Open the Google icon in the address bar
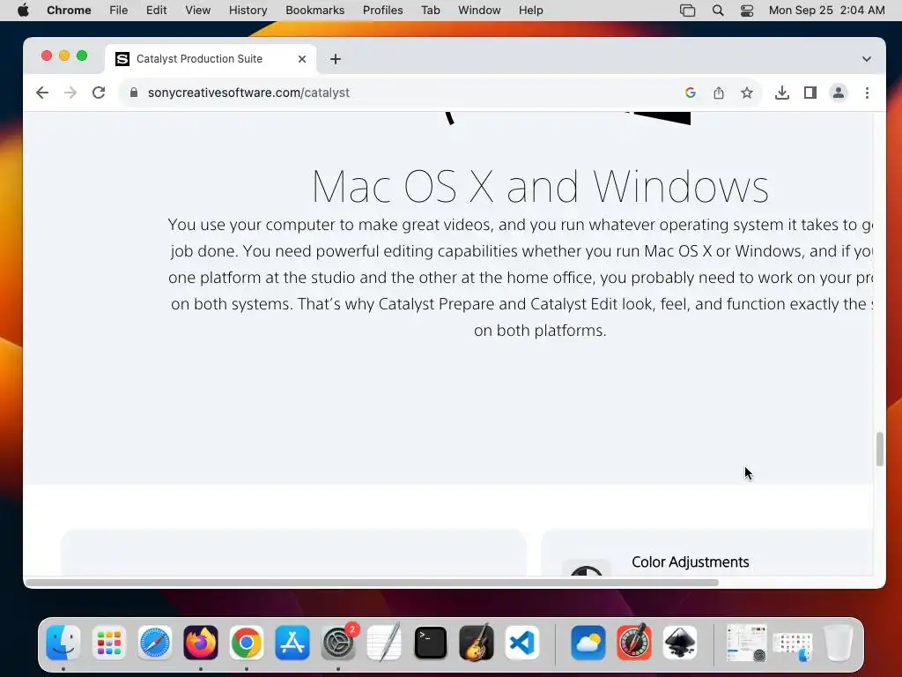The width and height of the screenshot is (902, 677). (x=691, y=93)
